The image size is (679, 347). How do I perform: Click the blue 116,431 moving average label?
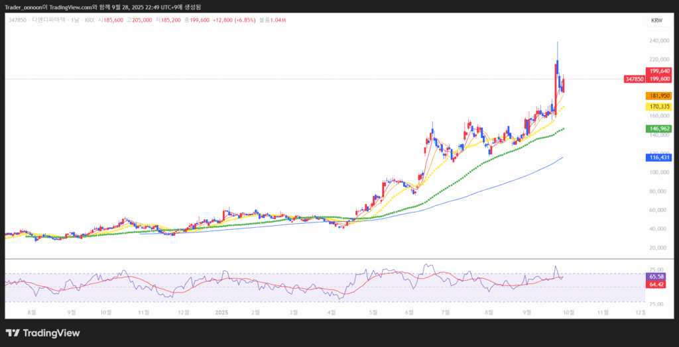coord(660,158)
